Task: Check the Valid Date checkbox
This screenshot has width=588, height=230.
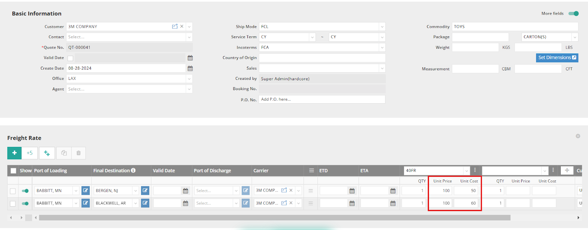Action: tap(71, 58)
